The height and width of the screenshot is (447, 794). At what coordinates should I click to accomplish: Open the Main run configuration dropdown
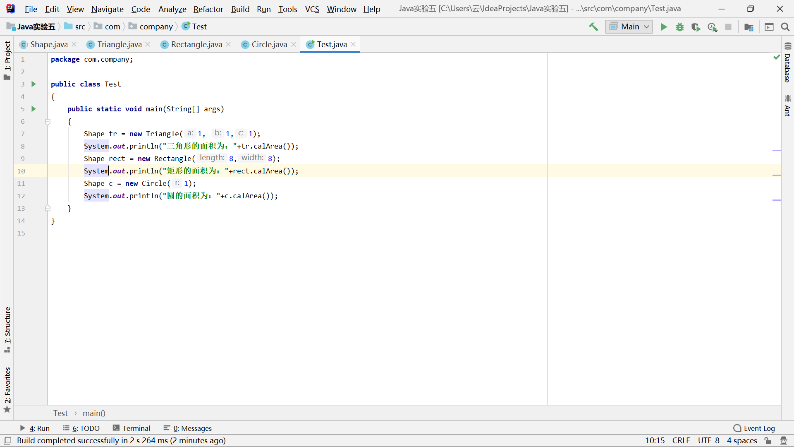point(629,27)
